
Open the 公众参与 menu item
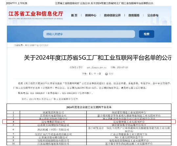153,15
